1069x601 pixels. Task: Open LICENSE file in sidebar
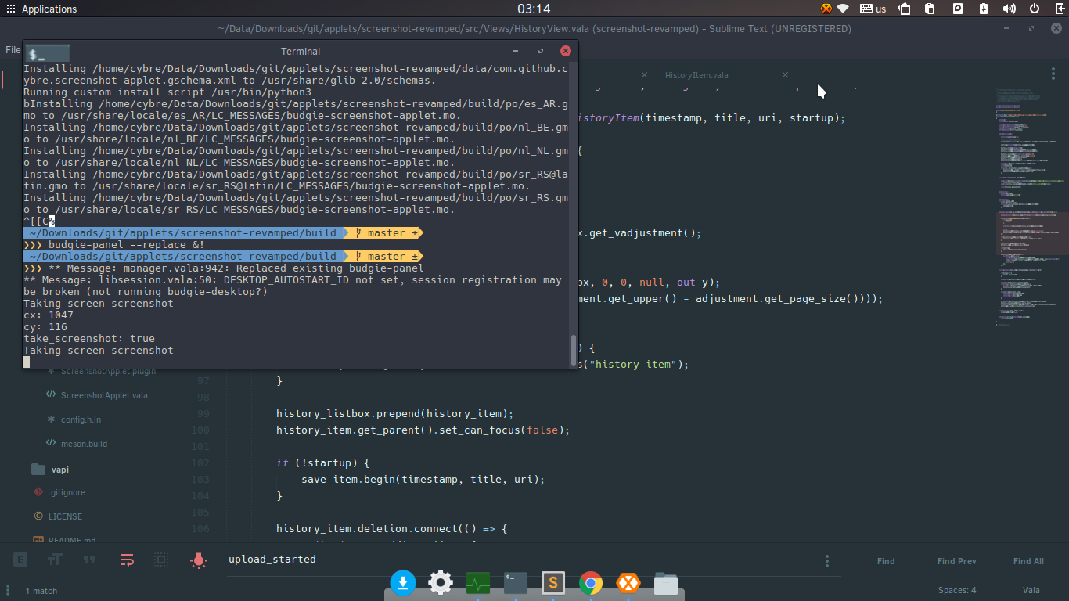tap(65, 516)
